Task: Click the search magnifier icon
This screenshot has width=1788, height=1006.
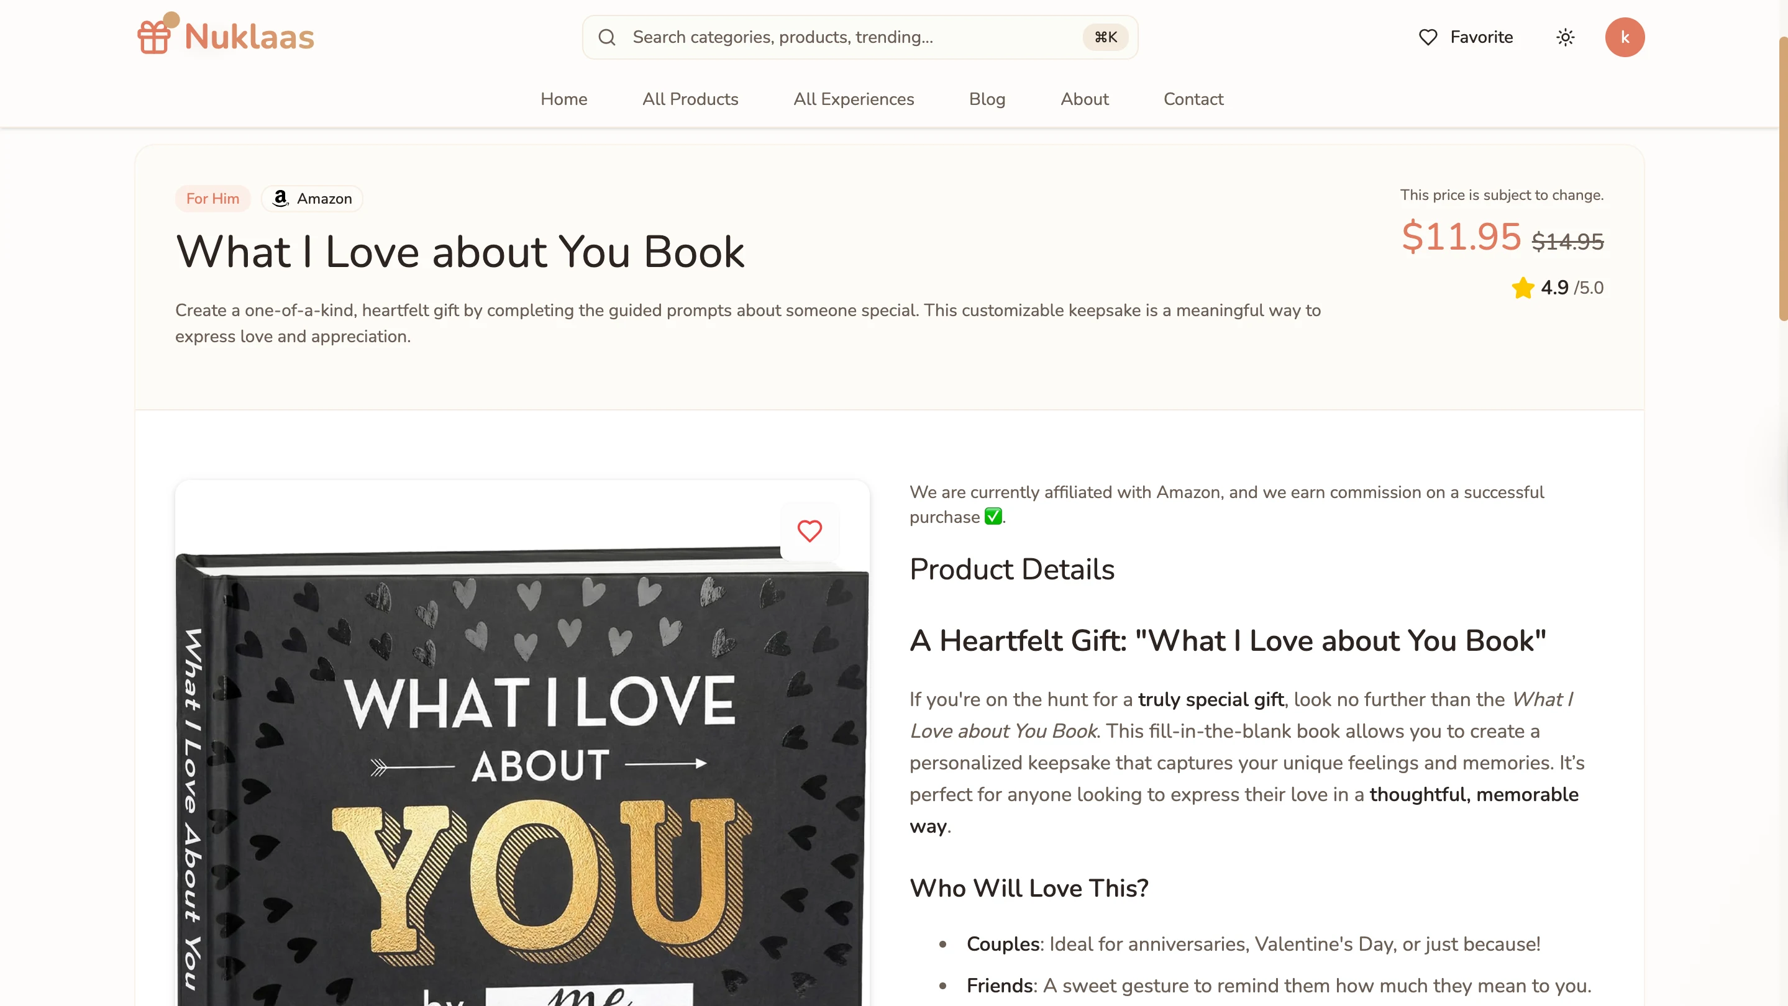Action: point(606,37)
